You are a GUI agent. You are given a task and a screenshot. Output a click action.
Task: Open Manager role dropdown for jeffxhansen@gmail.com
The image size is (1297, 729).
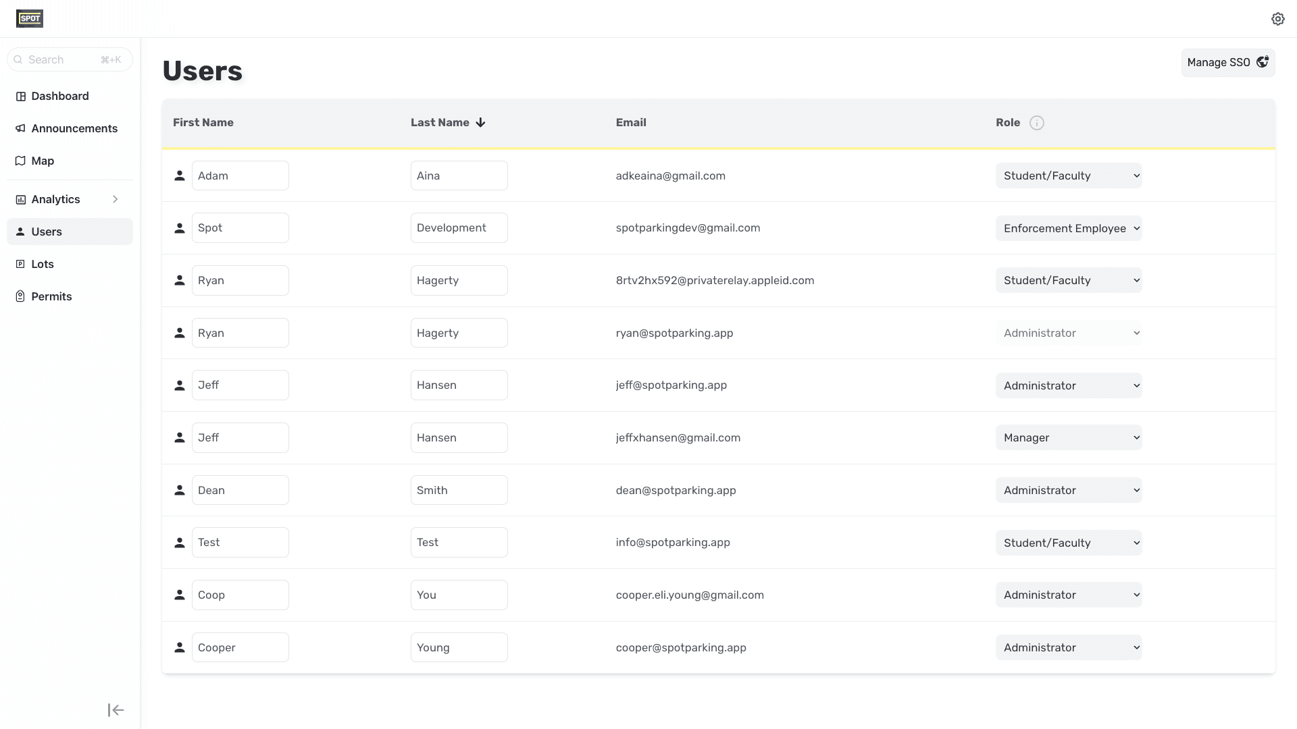click(x=1068, y=437)
